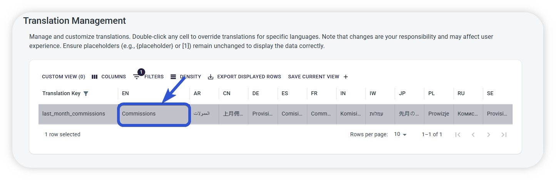Go to last page
This screenshot has width=556, height=180.
tap(504, 135)
